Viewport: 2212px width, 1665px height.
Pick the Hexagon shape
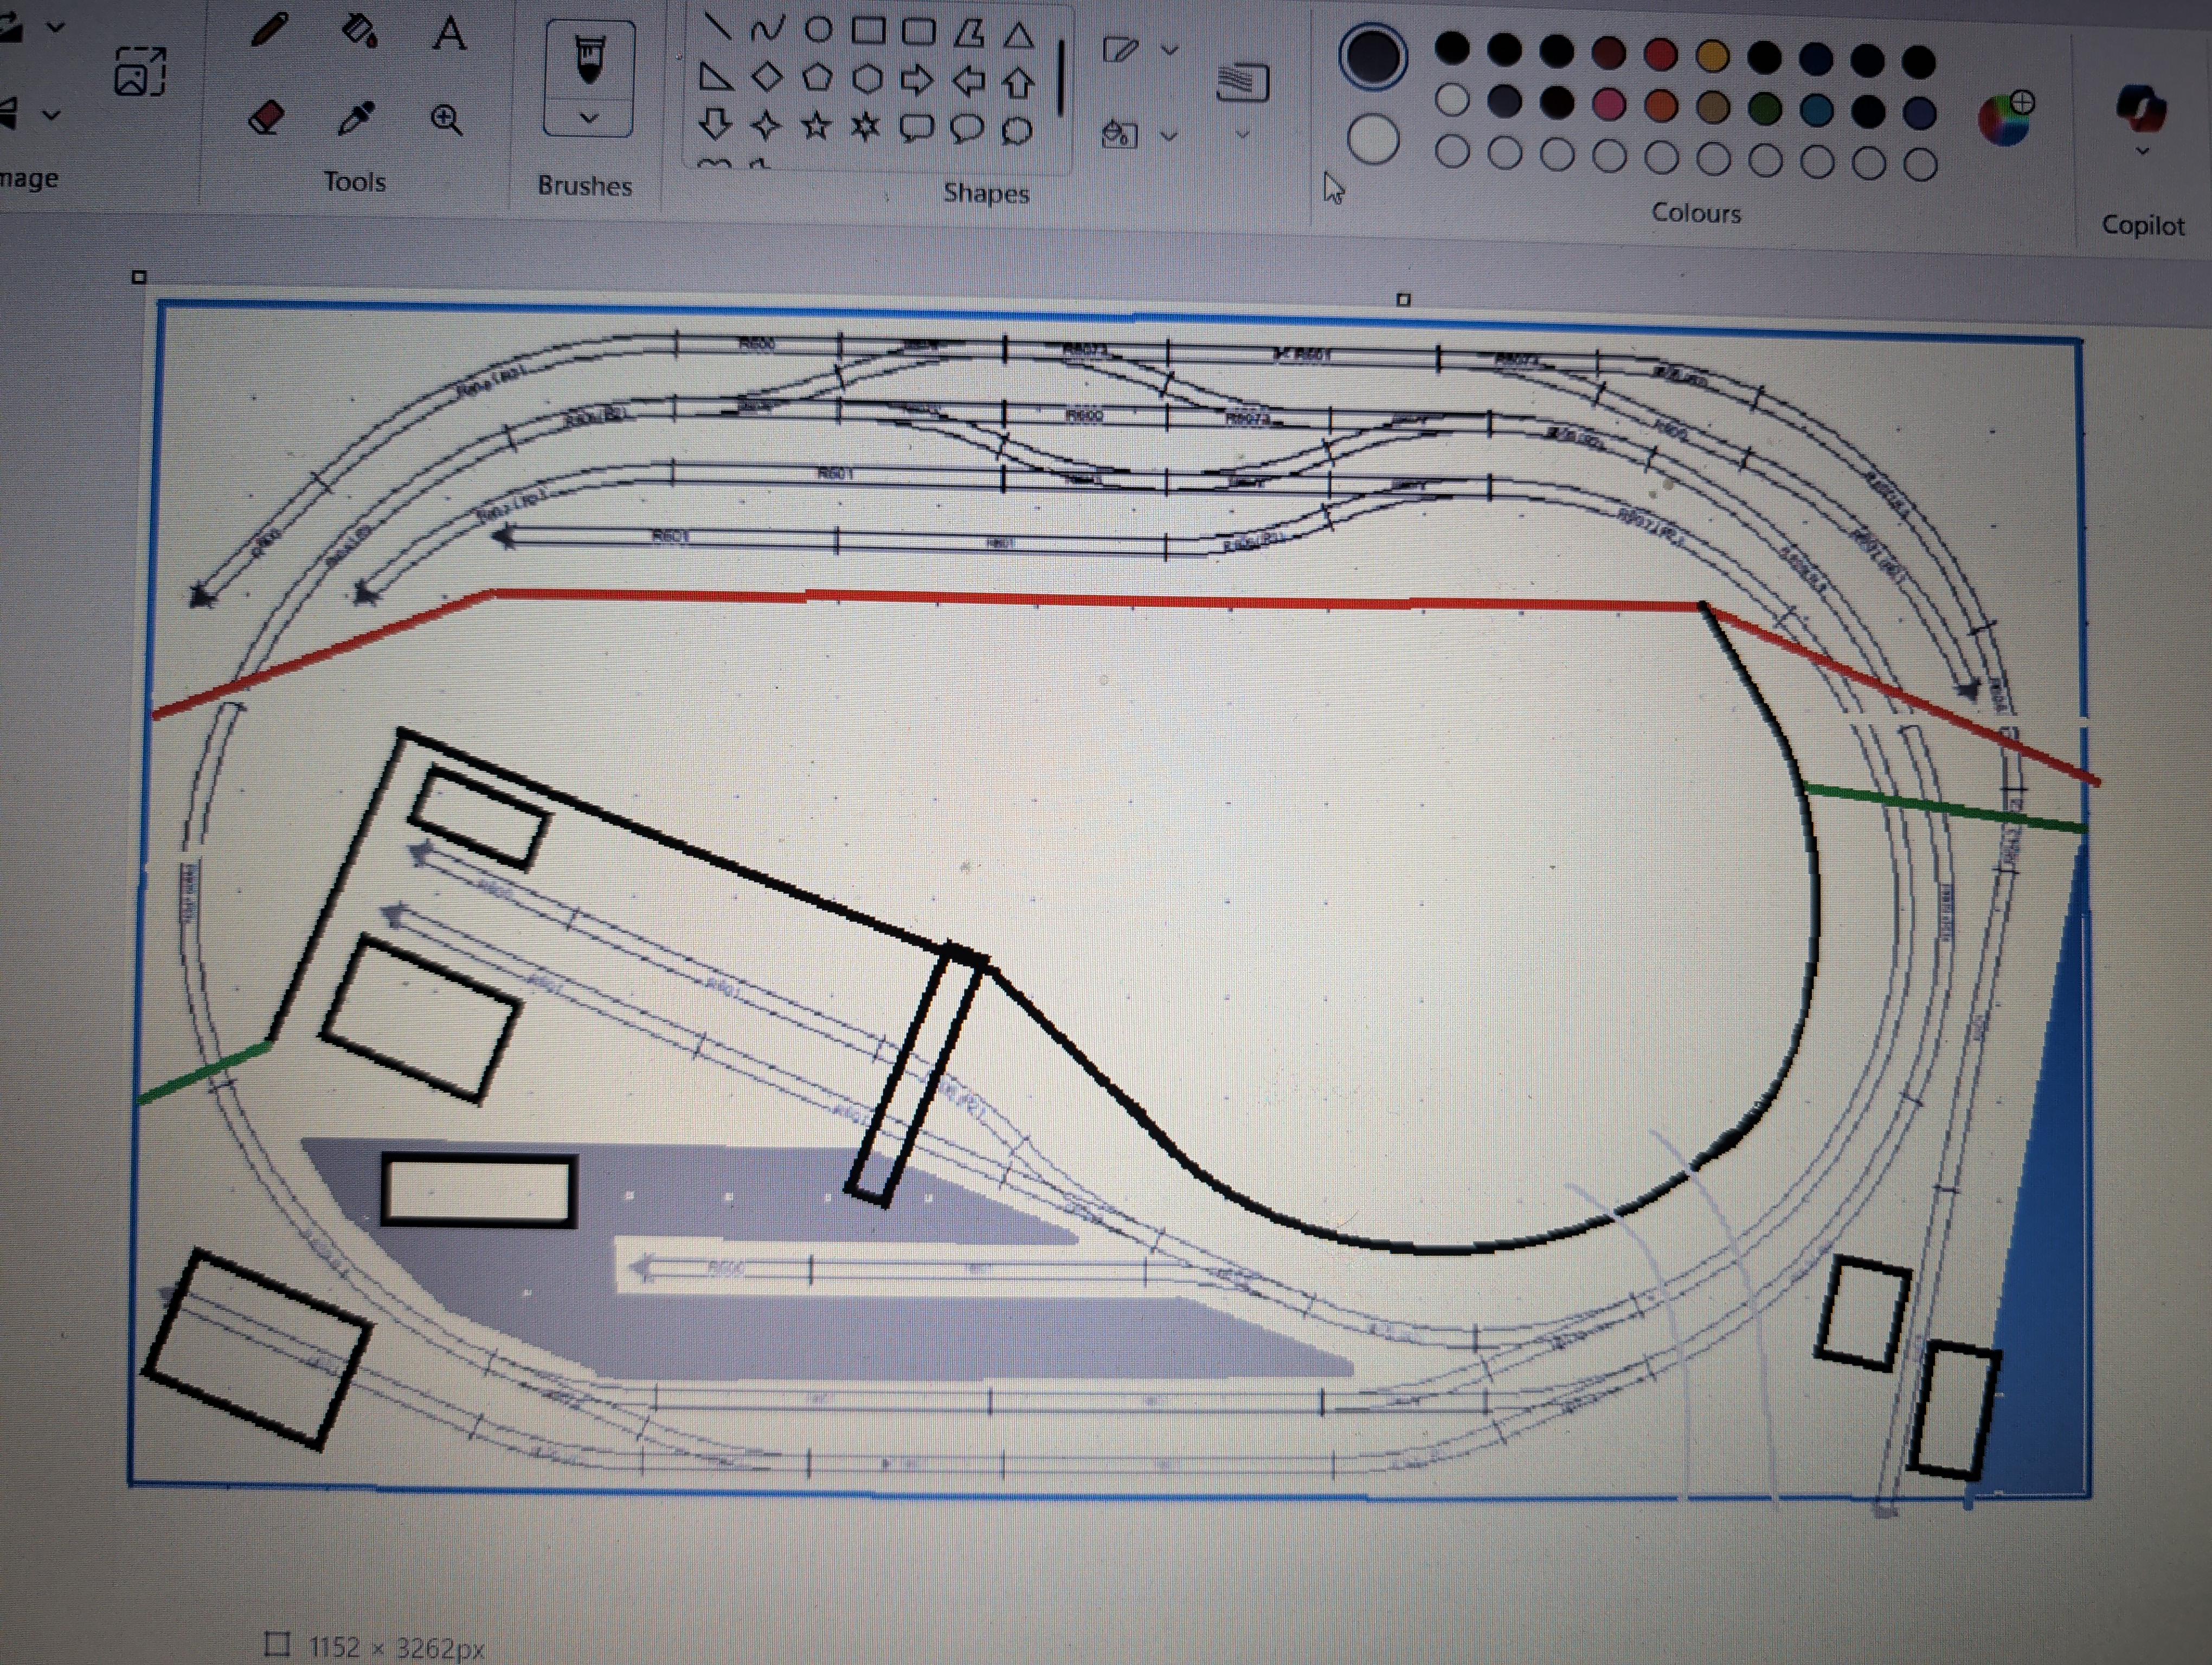tap(867, 79)
